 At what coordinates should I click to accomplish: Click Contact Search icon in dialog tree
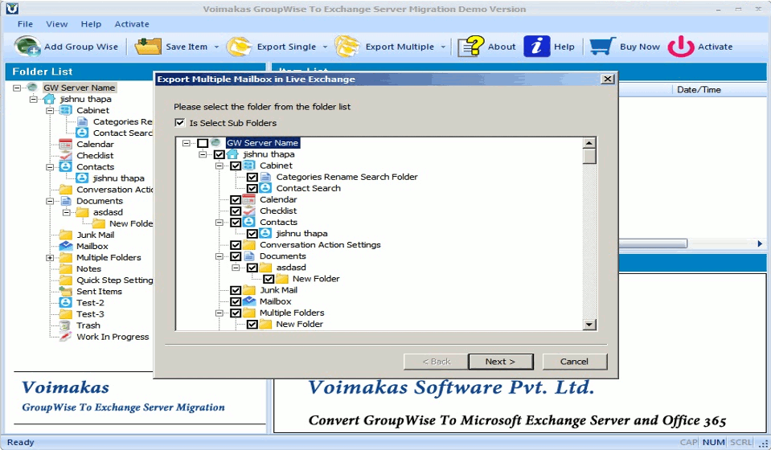pyautogui.click(x=265, y=188)
